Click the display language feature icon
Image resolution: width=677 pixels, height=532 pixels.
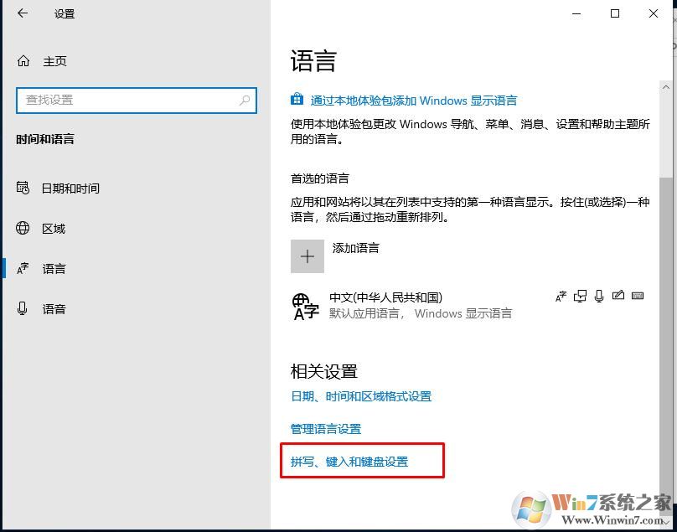click(561, 297)
